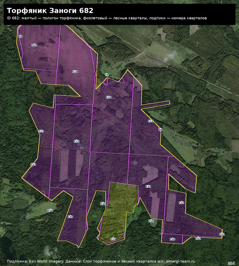Select quarter number 132 label
This screenshot has height=266, width=239.
click(x=181, y=202)
